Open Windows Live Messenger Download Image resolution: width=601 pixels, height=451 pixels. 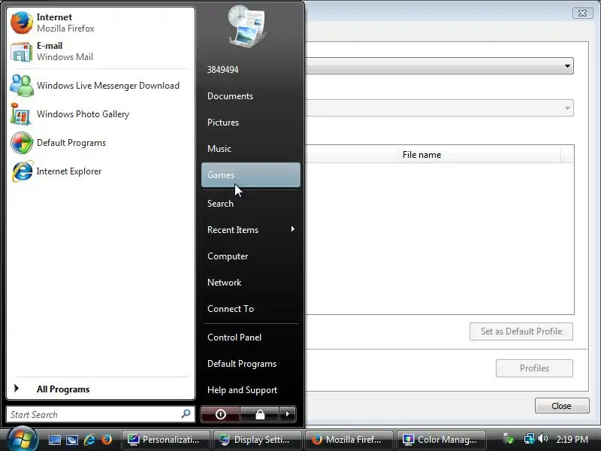[101, 86]
